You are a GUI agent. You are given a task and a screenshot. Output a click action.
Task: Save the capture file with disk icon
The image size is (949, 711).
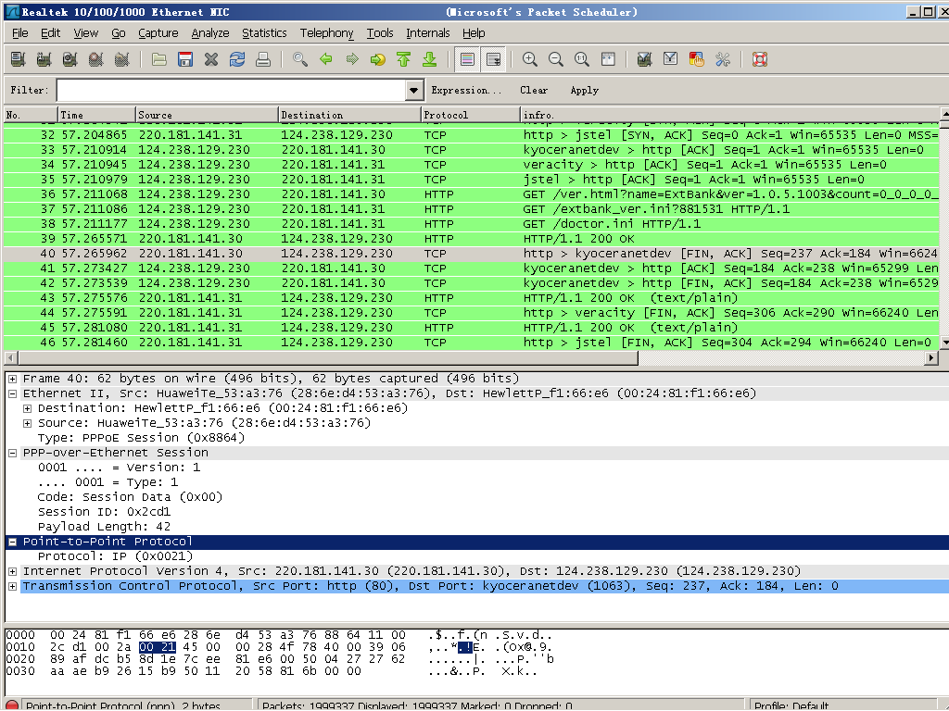pos(185,59)
